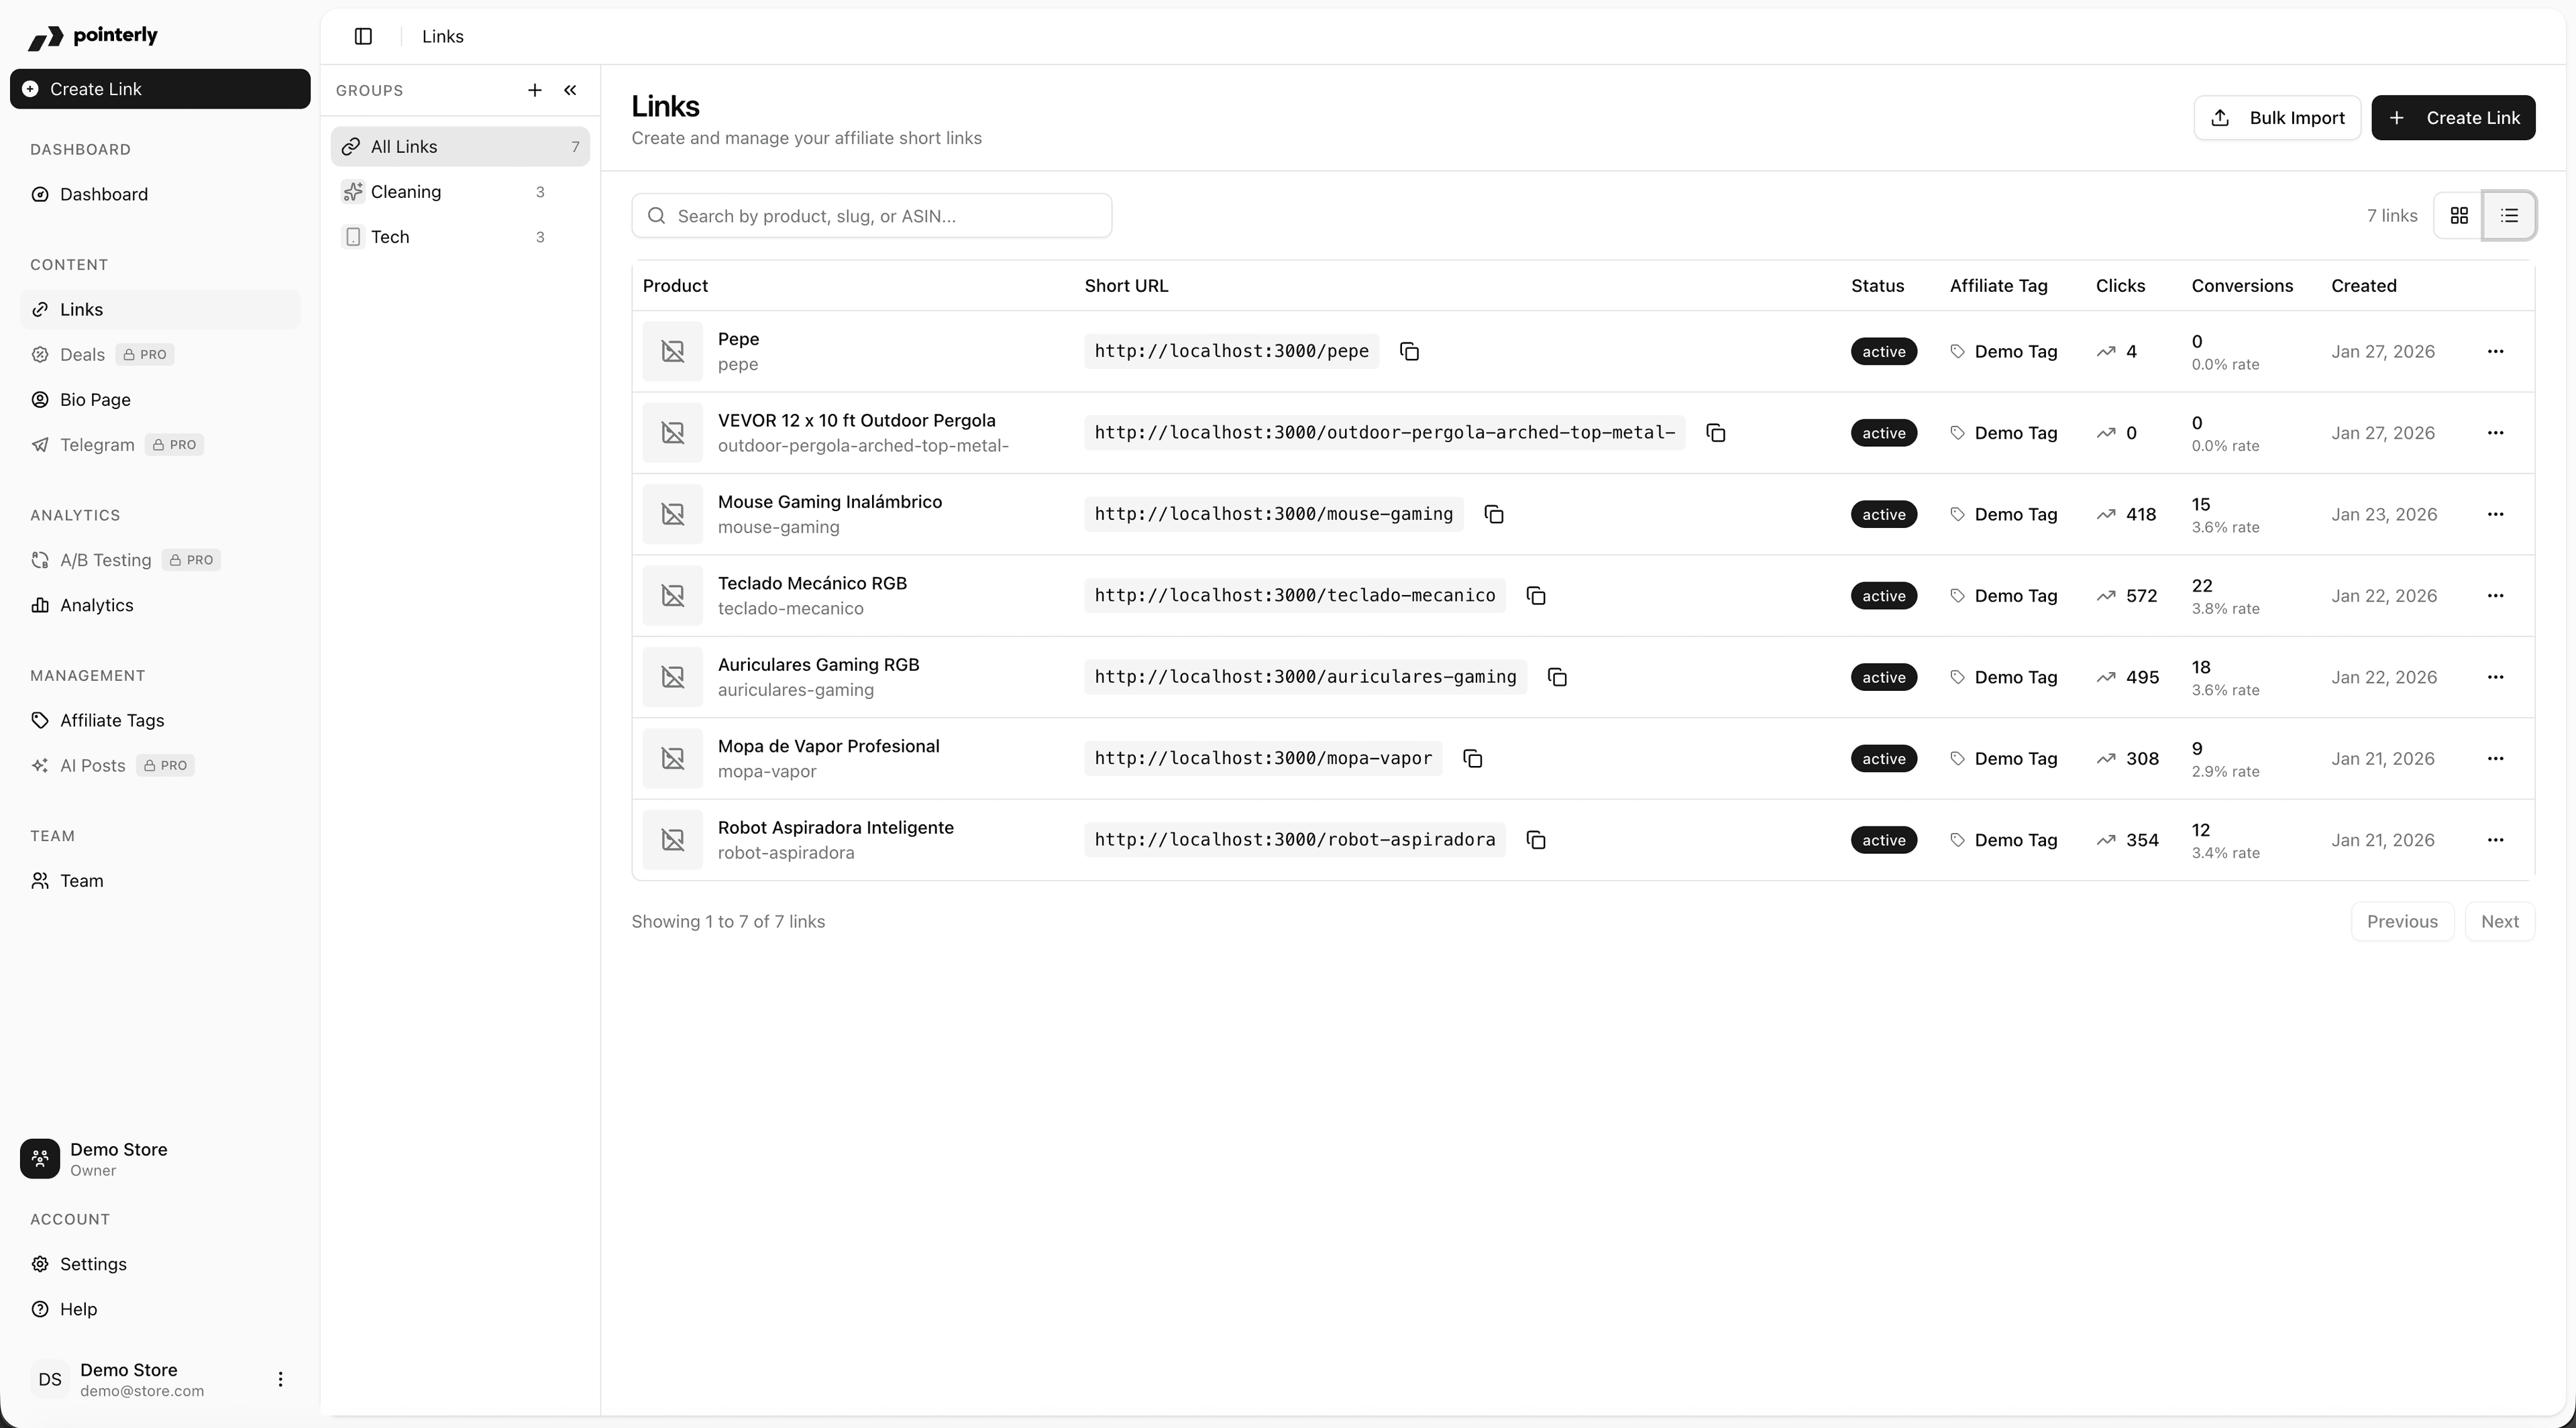This screenshot has height=1428, width=2576.
Task: Click the Next pagination button
Action: click(2499, 921)
